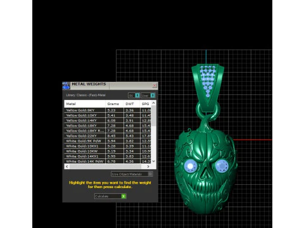
Task: Select the White Gold:10KW row
Action: pos(108,151)
